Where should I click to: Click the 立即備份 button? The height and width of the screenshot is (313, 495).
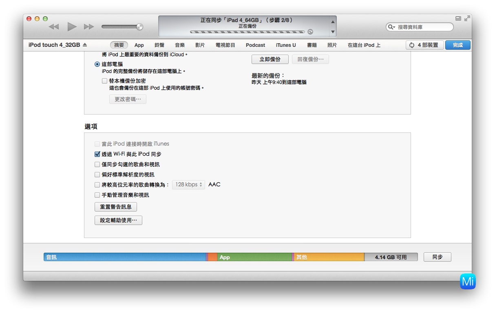(270, 59)
